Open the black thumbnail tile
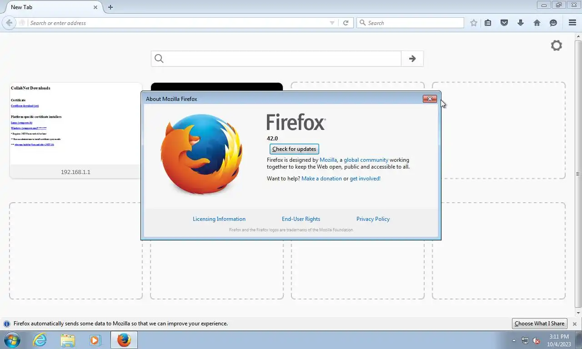This screenshot has height=349, width=582. [216, 87]
